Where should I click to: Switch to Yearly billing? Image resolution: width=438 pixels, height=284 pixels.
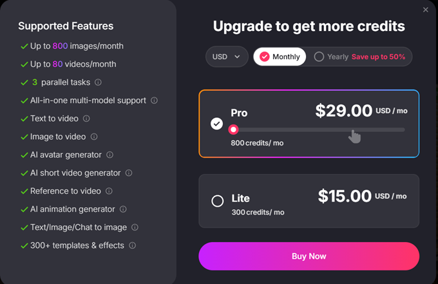pyautogui.click(x=332, y=57)
